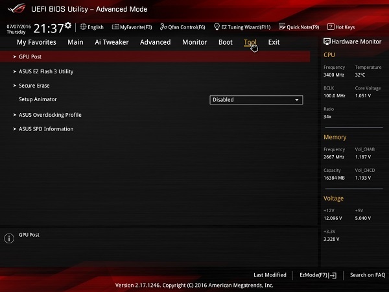Open the Exit tab
This screenshot has width=389, height=292.
pyautogui.click(x=274, y=42)
